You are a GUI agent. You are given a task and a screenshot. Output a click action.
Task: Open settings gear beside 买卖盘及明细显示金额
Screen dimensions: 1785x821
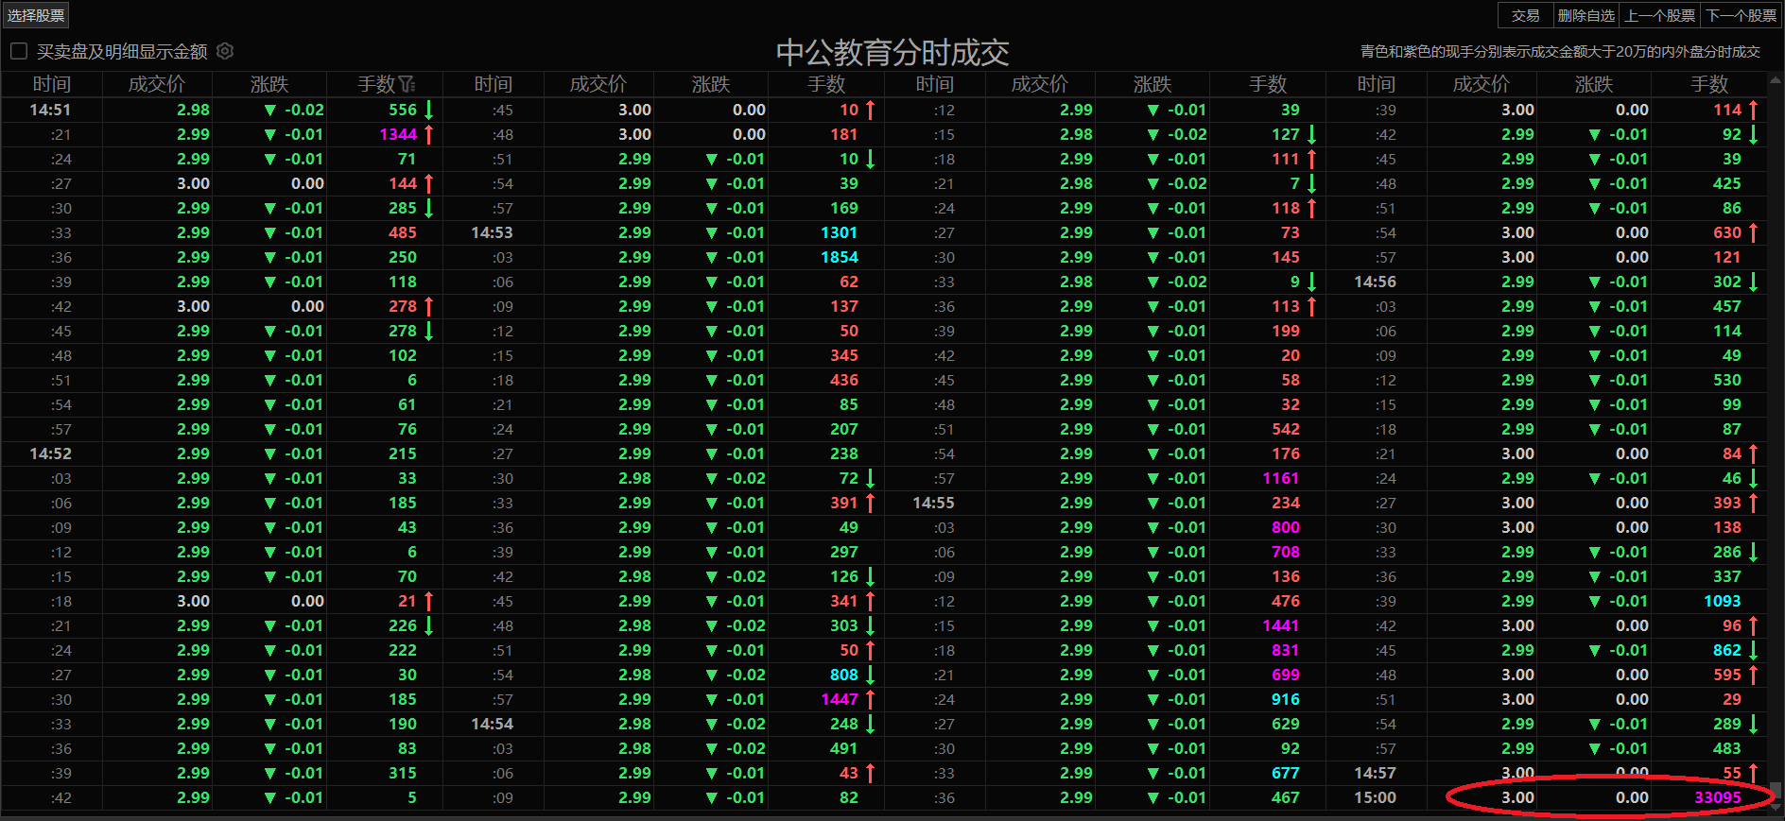click(225, 51)
